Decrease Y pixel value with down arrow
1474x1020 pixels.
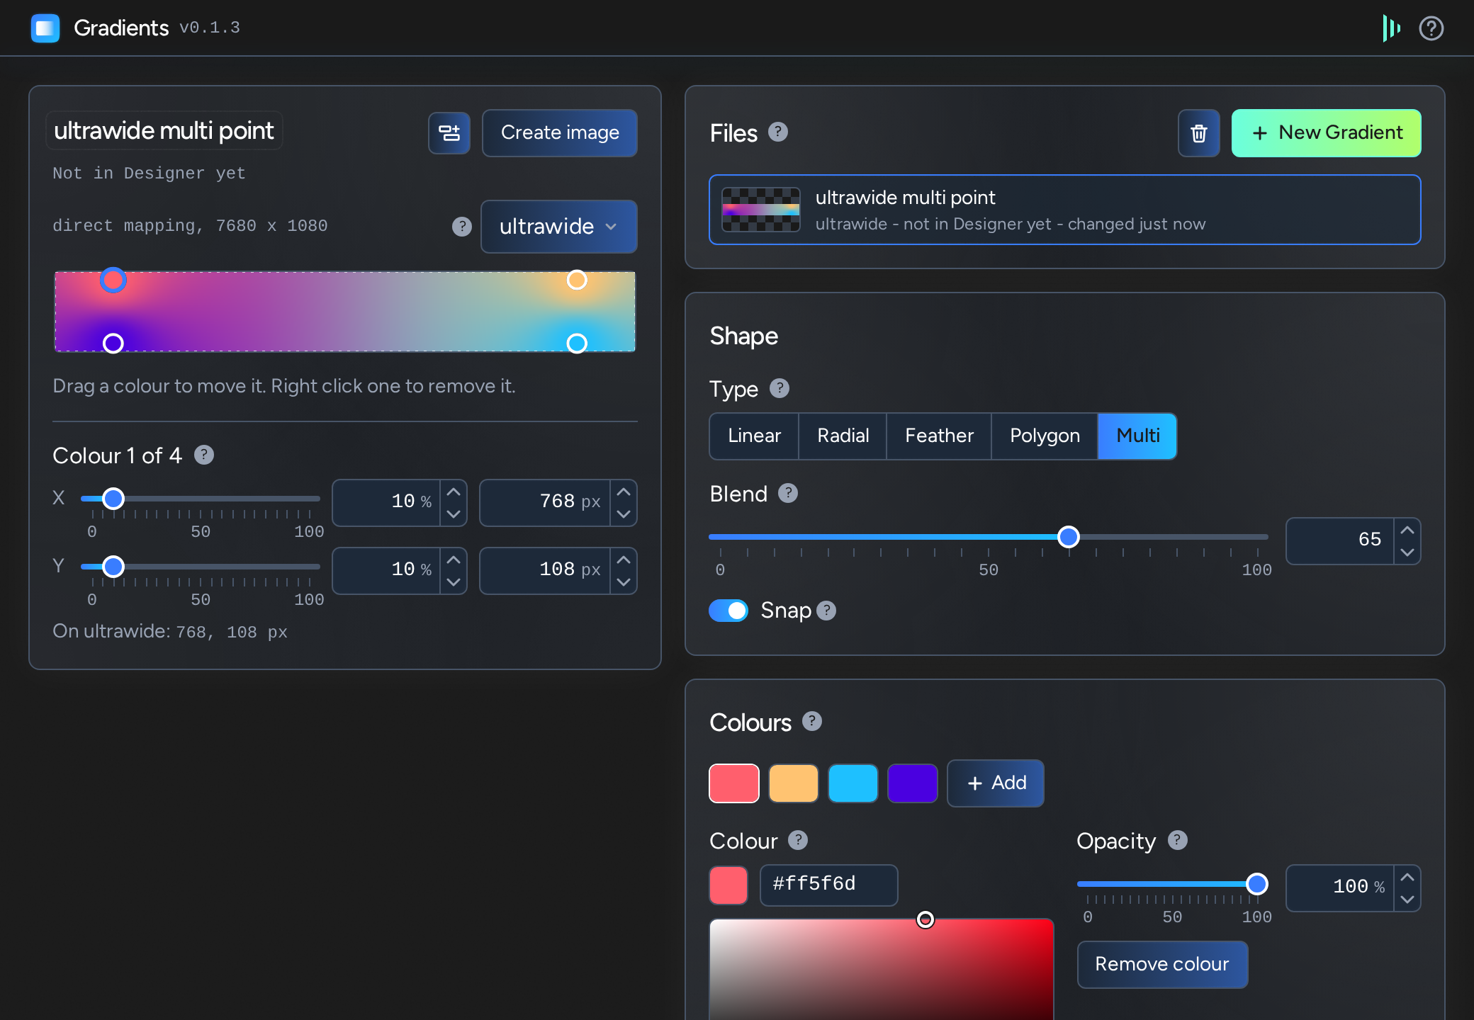tap(624, 582)
